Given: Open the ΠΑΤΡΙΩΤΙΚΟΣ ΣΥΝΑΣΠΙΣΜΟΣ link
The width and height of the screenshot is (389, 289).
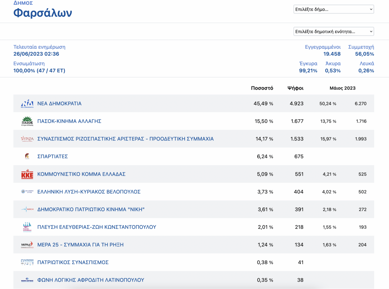Looking at the screenshot, I should [73, 262].
